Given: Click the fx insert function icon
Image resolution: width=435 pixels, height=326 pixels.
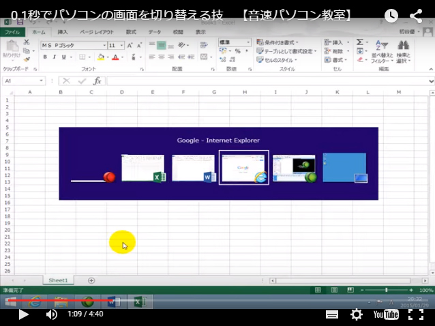Looking at the screenshot, I should pyautogui.click(x=97, y=81).
